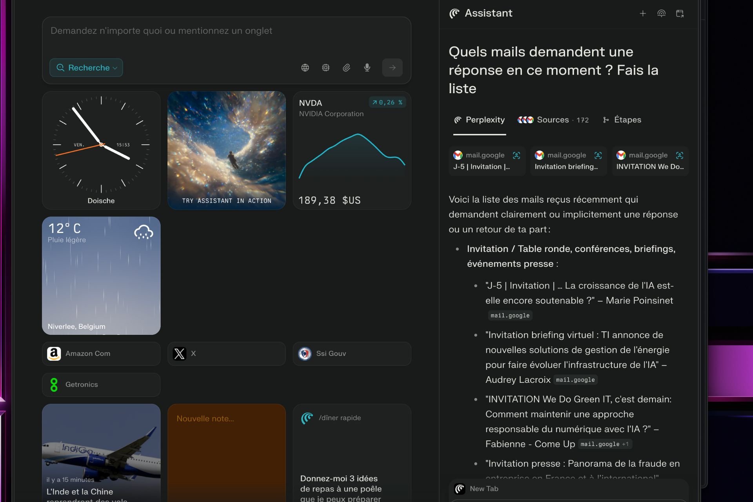Select the Perplexity answer tab
Viewport: 753px width, 502px height.
(479, 120)
